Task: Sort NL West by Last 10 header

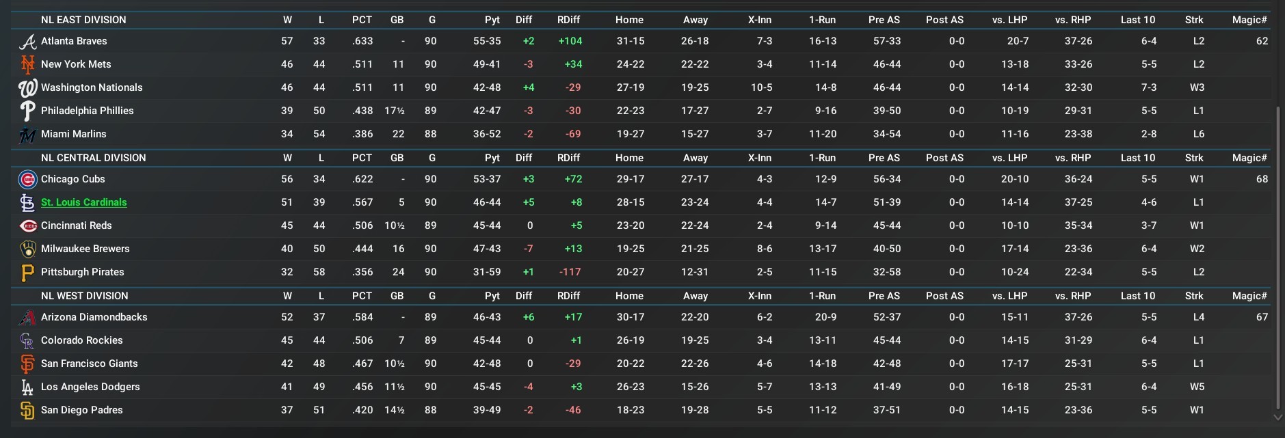Action: [x=1137, y=296]
